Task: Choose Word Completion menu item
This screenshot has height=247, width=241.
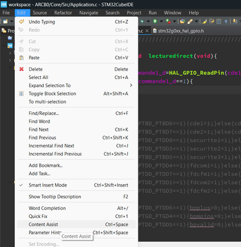Action: pyautogui.click(x=77, y=208)
